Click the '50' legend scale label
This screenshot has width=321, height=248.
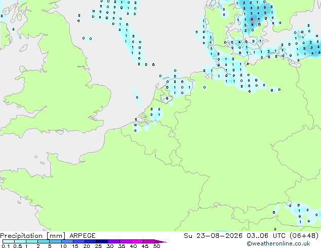coord(156,246)
